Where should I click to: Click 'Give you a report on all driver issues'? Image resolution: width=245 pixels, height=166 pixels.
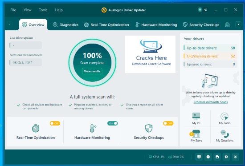[x=144, y=106]
